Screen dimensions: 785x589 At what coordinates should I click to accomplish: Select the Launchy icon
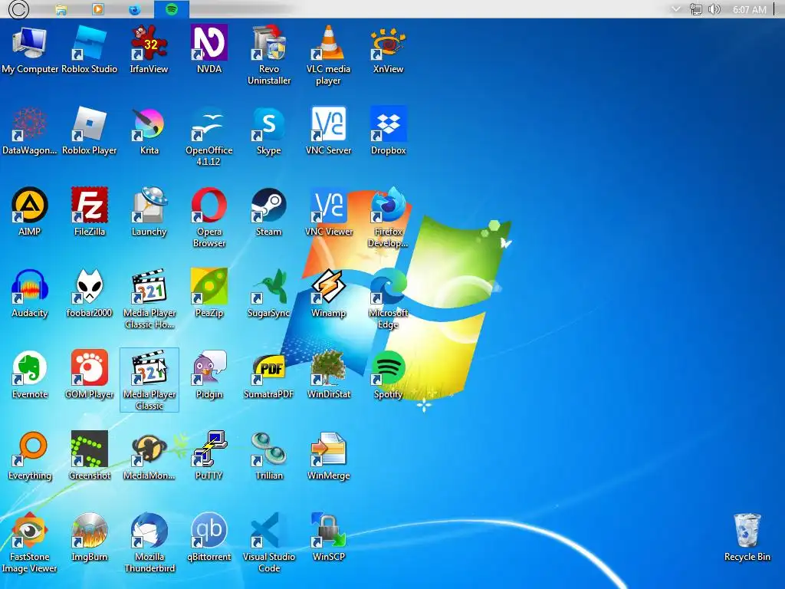coord(149,212)
